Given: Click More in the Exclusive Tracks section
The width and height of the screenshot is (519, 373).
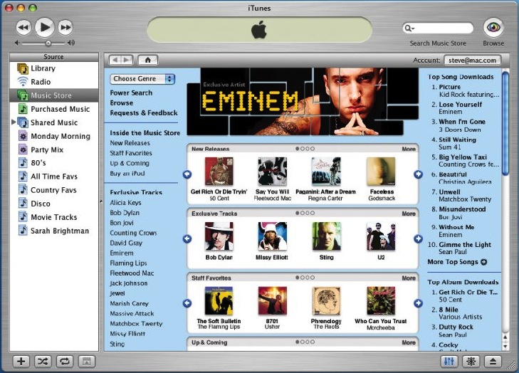Looking at the screenshot, I should tap(409, 214).
